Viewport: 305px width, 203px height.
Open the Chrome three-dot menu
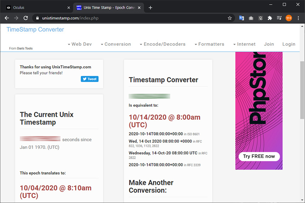pyautogui.click(x=298, y=18)
